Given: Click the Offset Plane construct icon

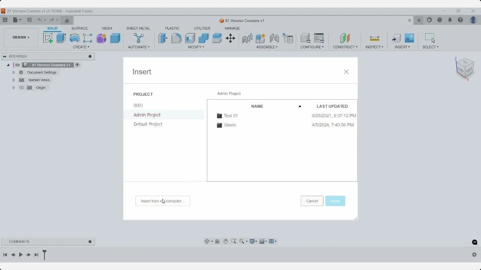Looking at the screenshot, I should [x=345, y=38].
